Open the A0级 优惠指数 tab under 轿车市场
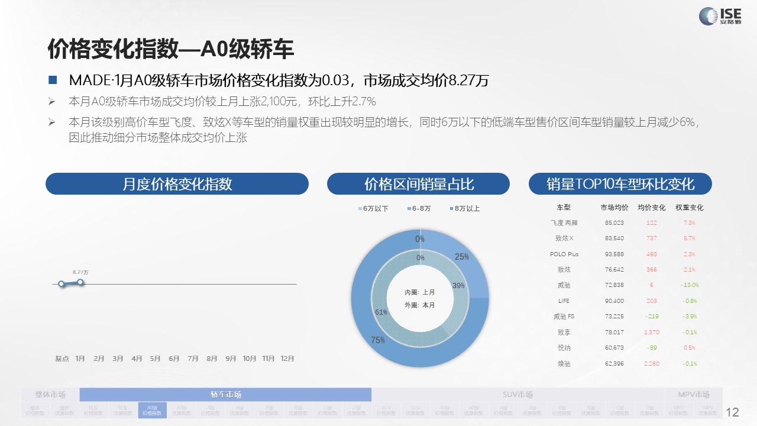The image size is (757, 426). (x=181, y=410)
